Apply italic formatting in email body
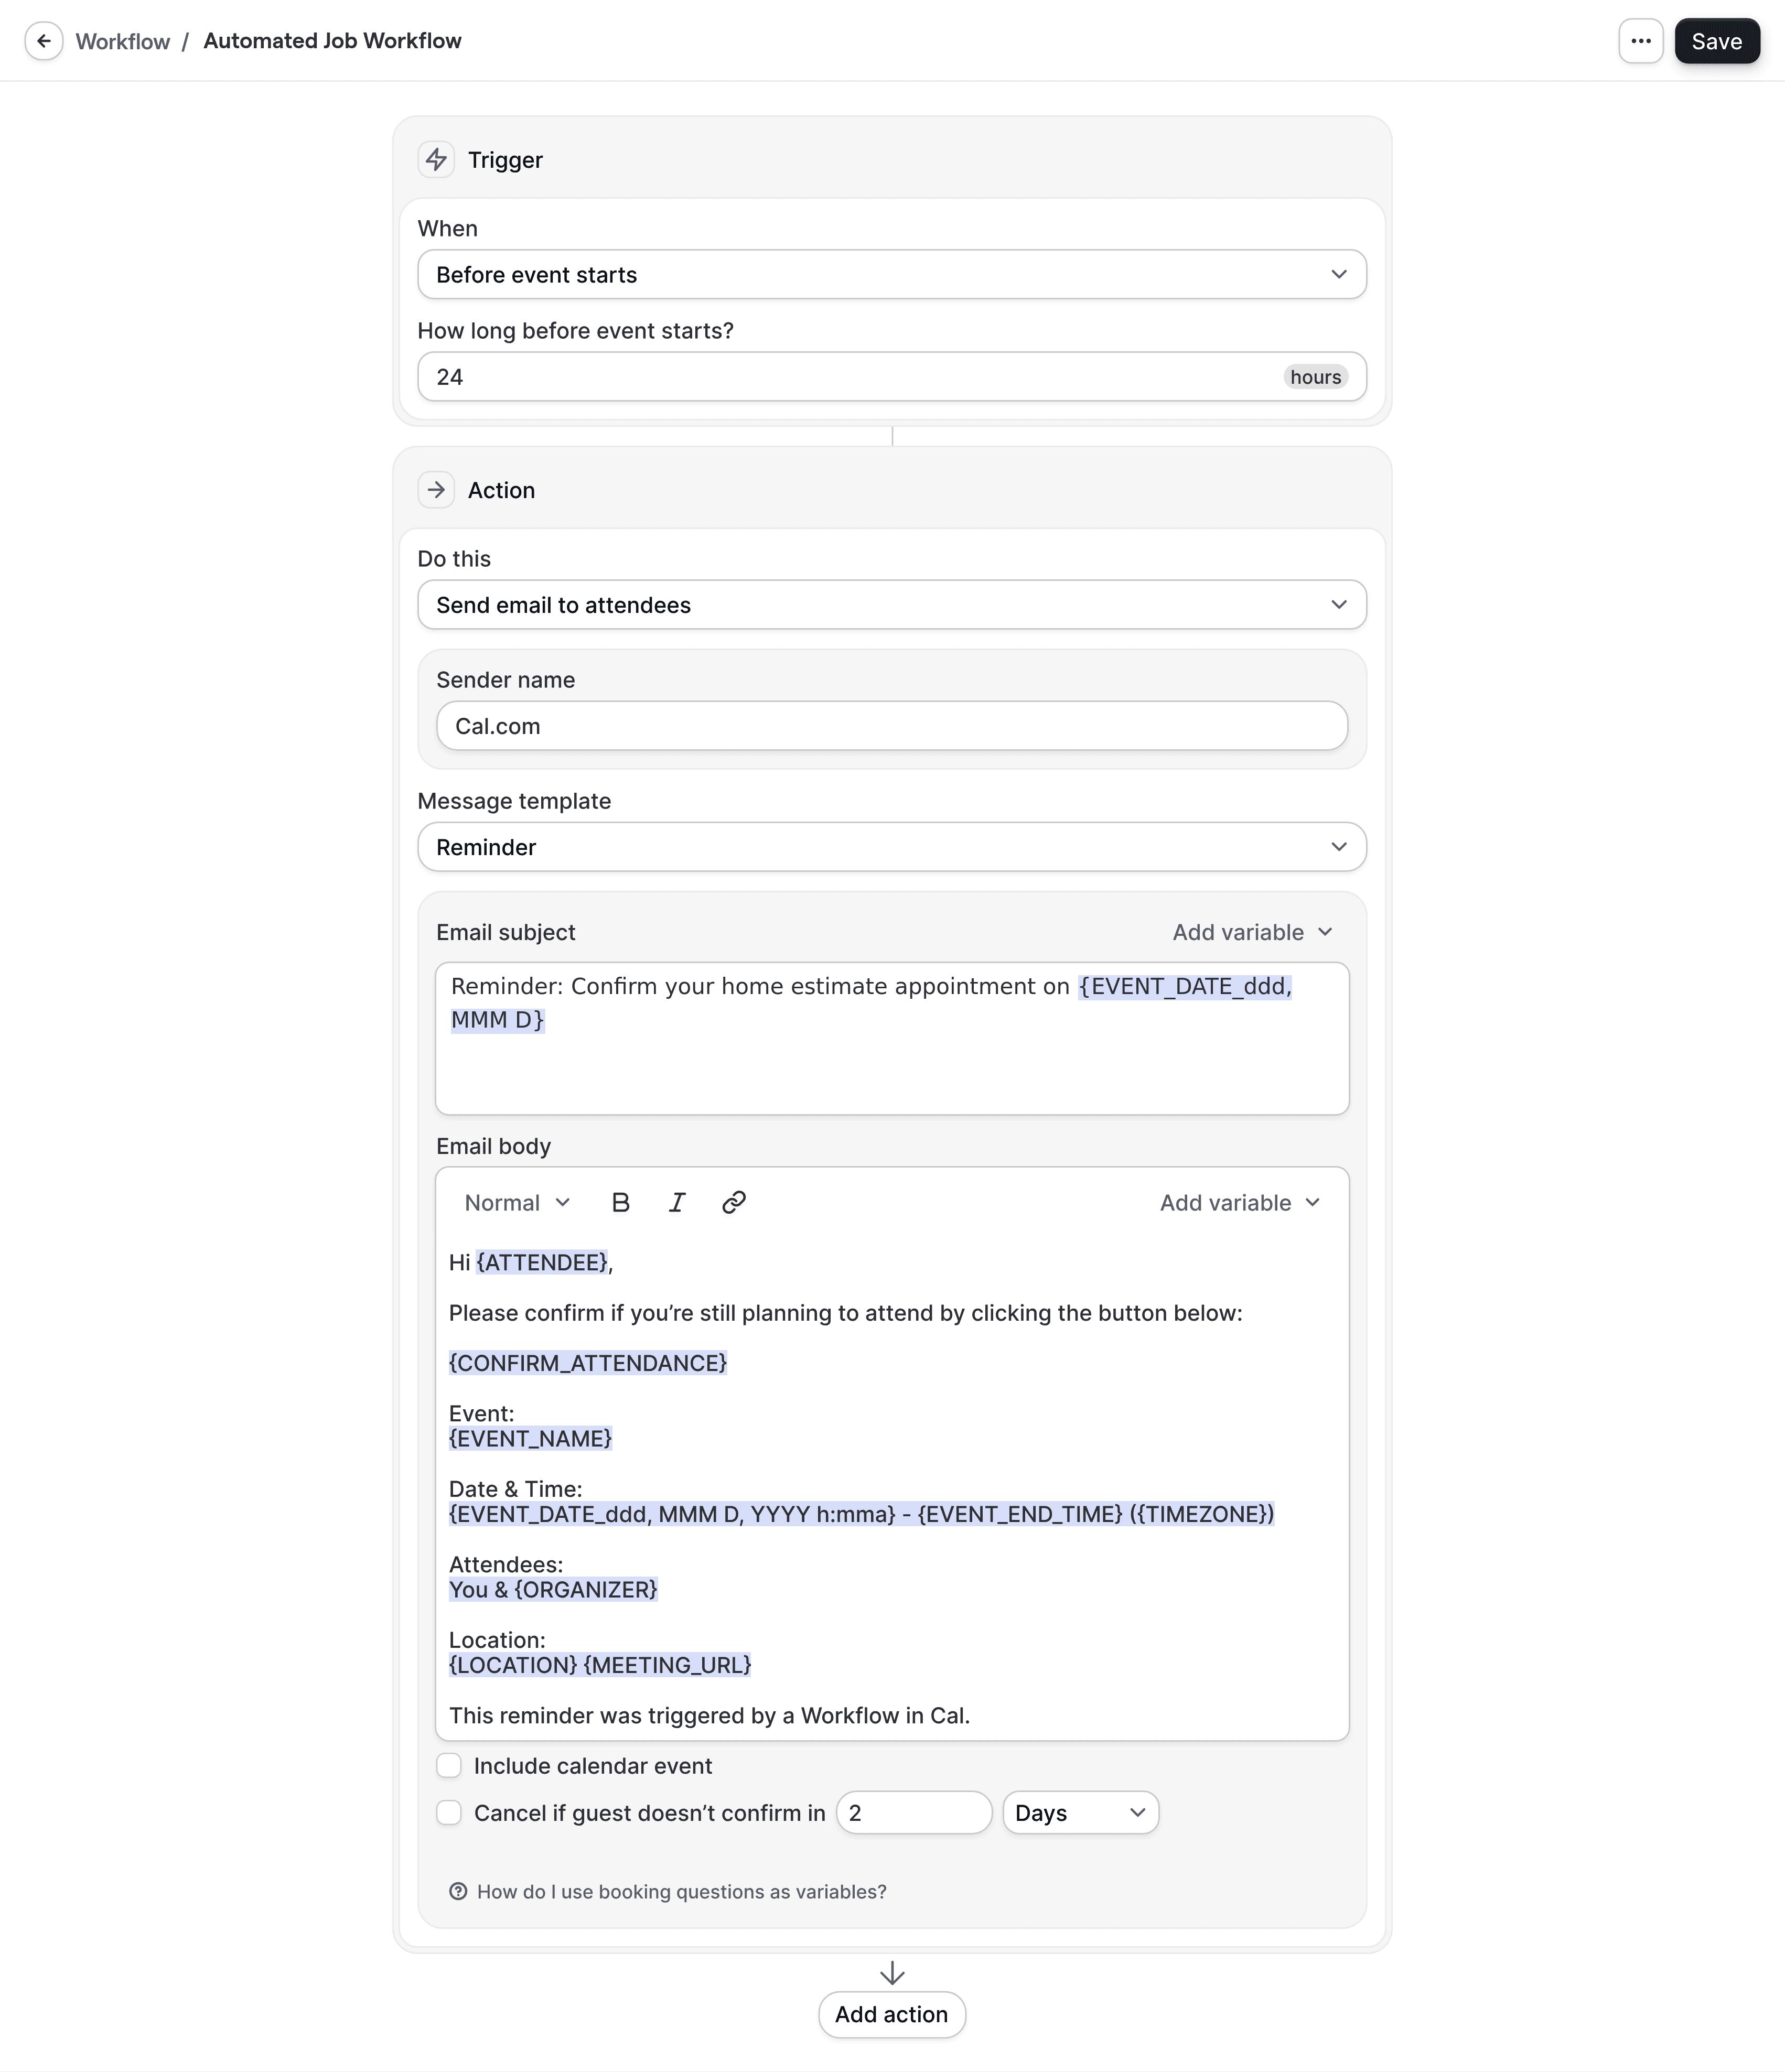This screenshot has height=2072, width=1785. coord(677,1202)
